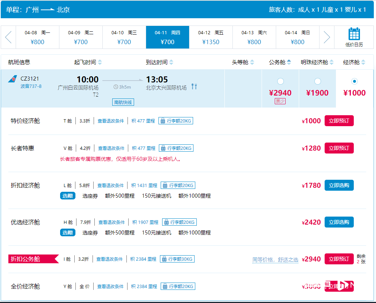The height and width of the screenshot is (303, 376).
Task: Click the flight duration clock icon
Action: click(x=116, y=87)
